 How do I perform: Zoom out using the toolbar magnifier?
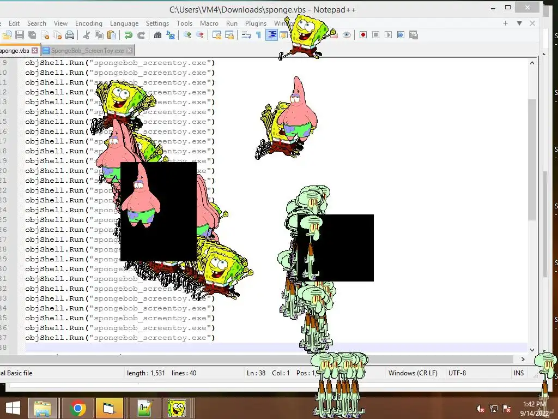pyautogui.click(x=200, y=35)
